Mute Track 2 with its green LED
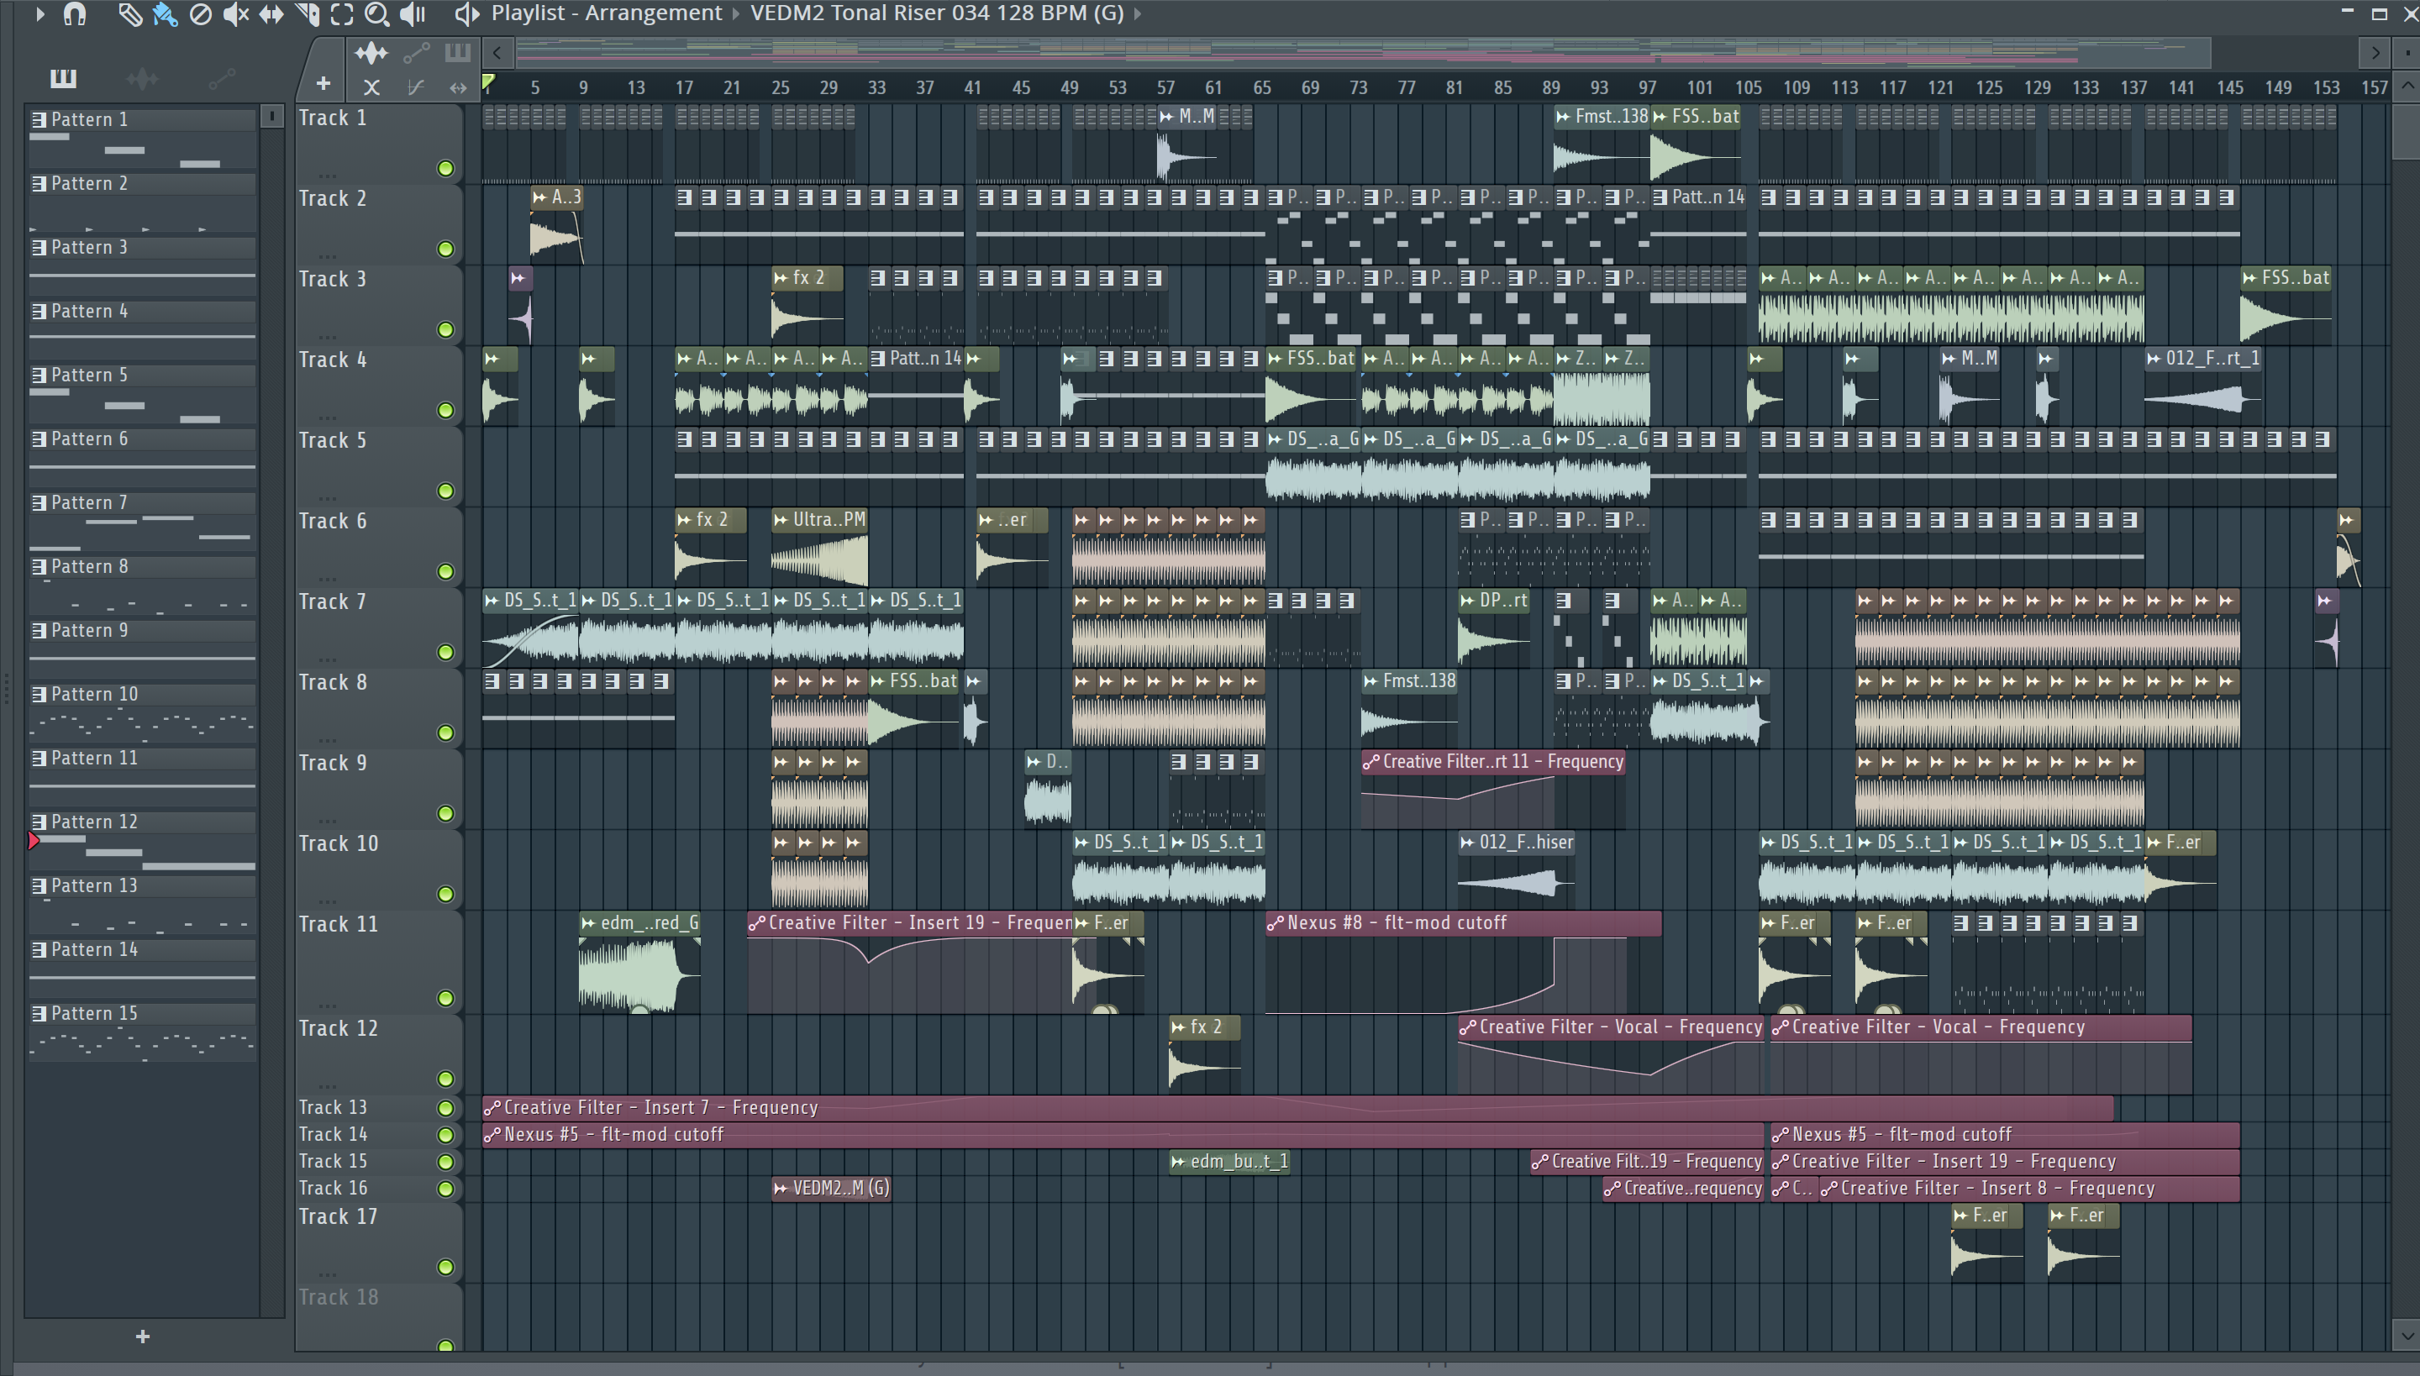The image size is (2420, 1376). point(445,249)
